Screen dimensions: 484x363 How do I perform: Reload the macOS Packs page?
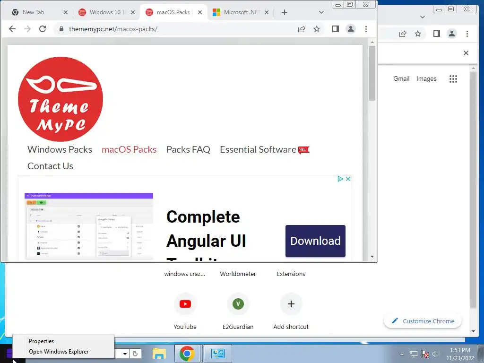43,29
